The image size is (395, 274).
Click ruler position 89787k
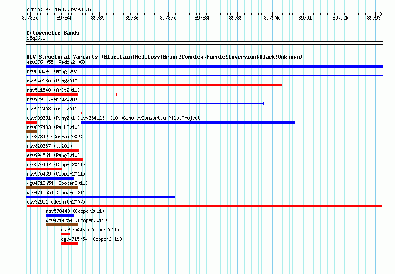point(168,18)
